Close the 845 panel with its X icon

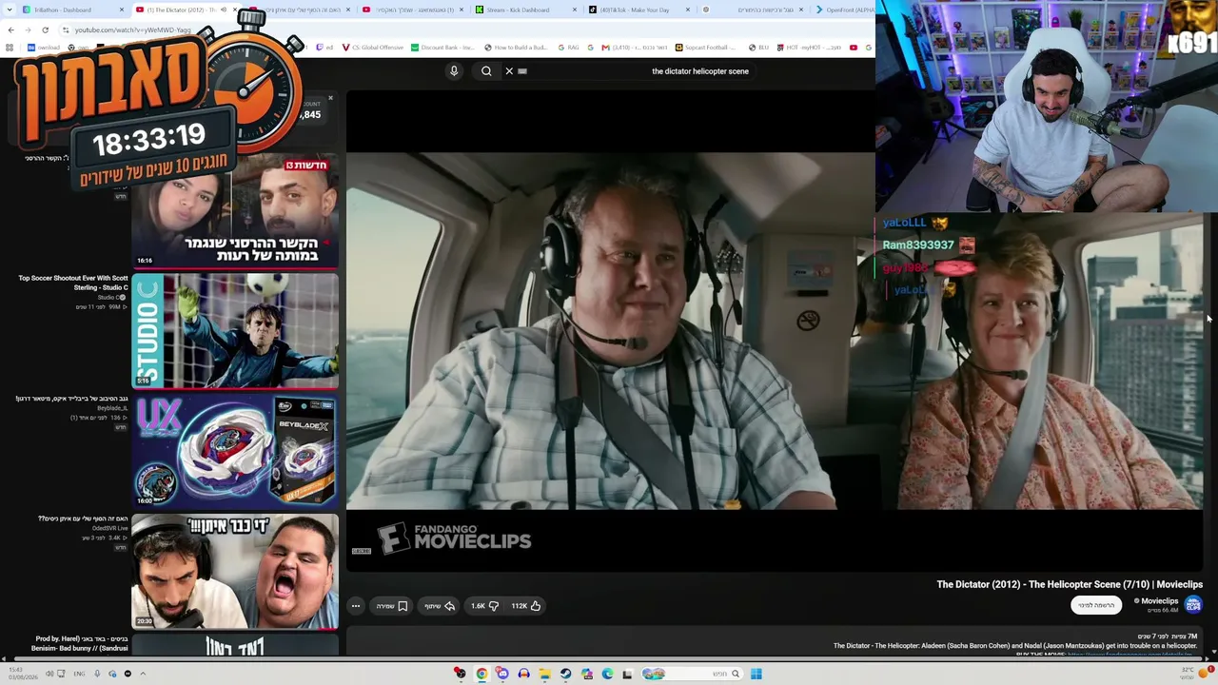330,98
